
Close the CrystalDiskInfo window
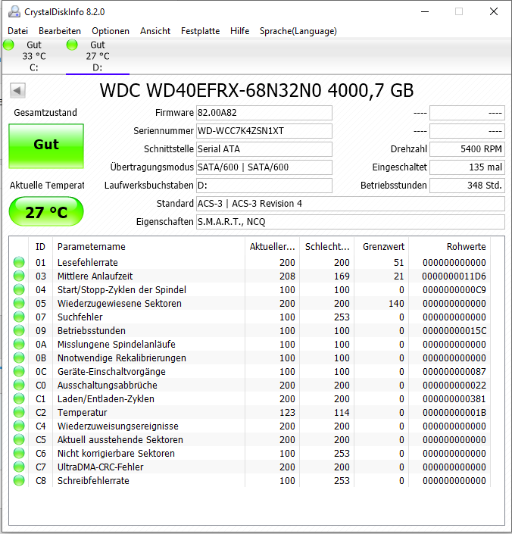coord(494,11)
